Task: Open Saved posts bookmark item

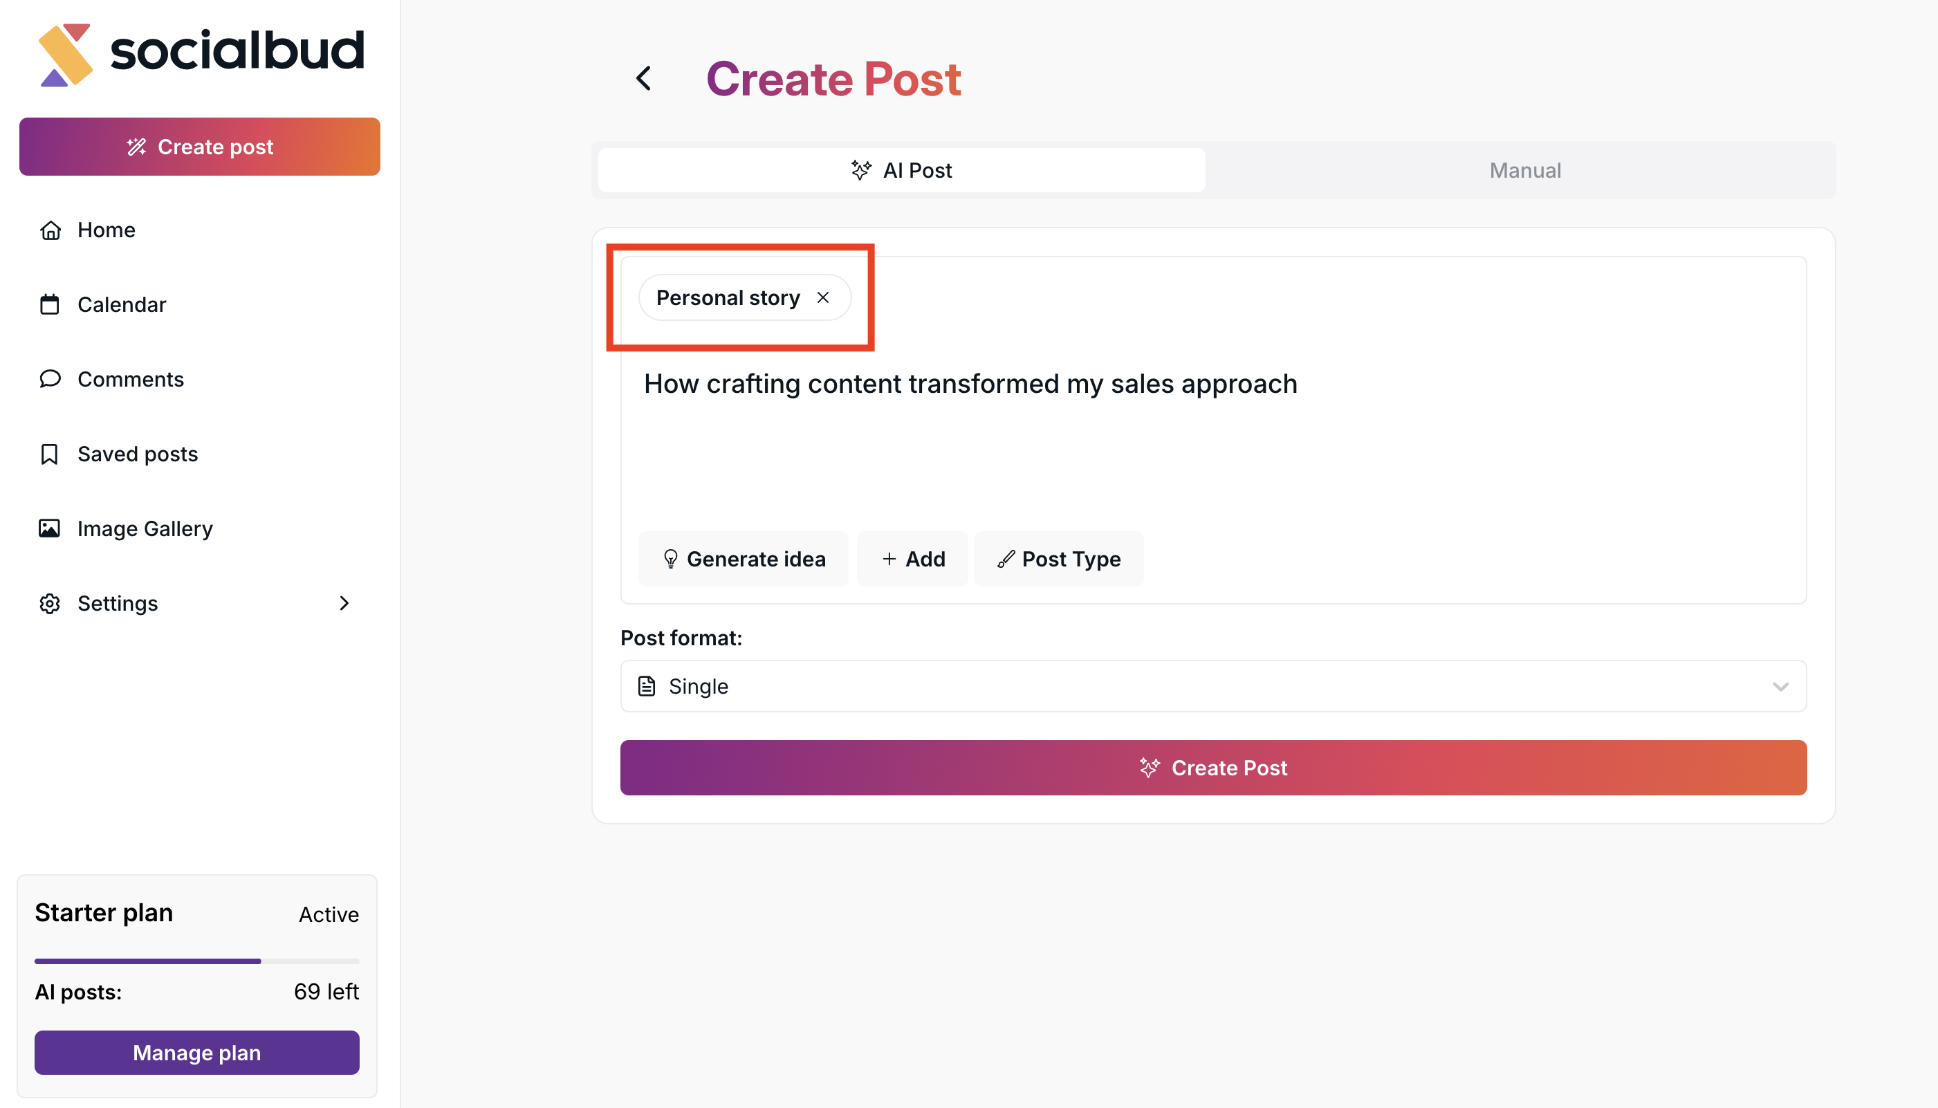Action: (137, 454)
